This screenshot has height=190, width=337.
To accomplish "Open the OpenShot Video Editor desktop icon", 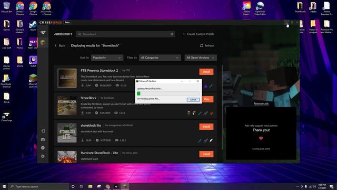I will click(x=260, y=8).
